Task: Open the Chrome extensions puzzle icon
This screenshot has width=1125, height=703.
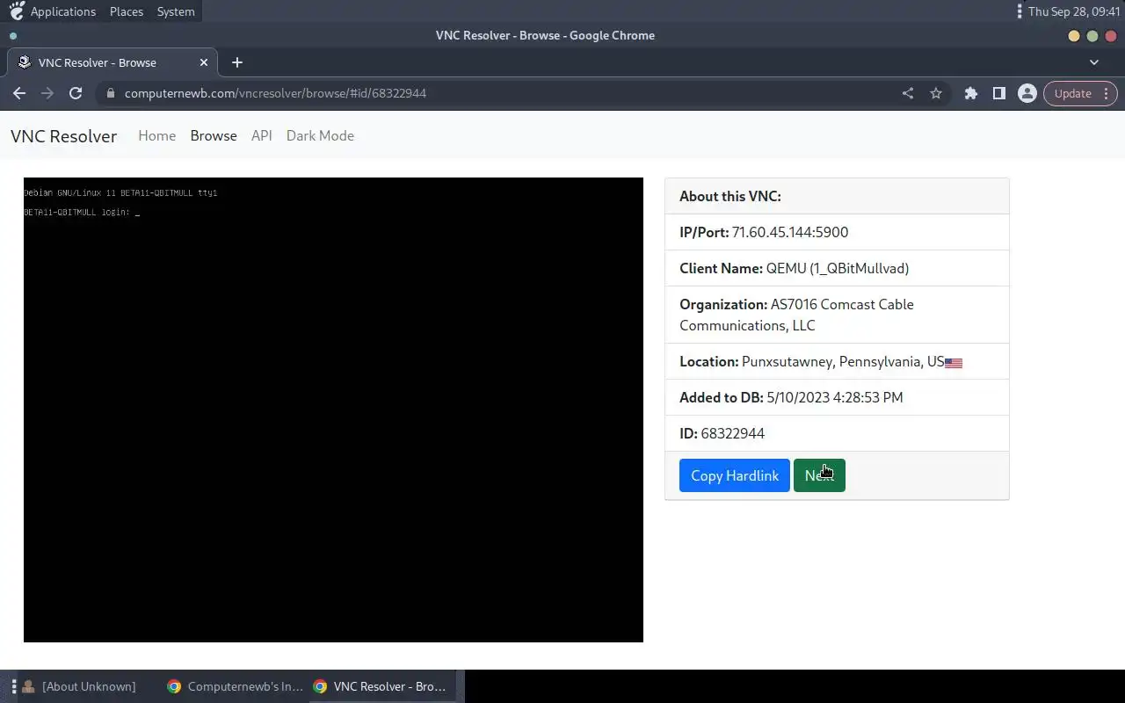Action: [971, 93]
